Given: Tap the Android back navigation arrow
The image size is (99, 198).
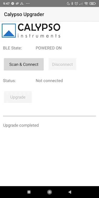Looking at the screenshot, I should point(70,192).
